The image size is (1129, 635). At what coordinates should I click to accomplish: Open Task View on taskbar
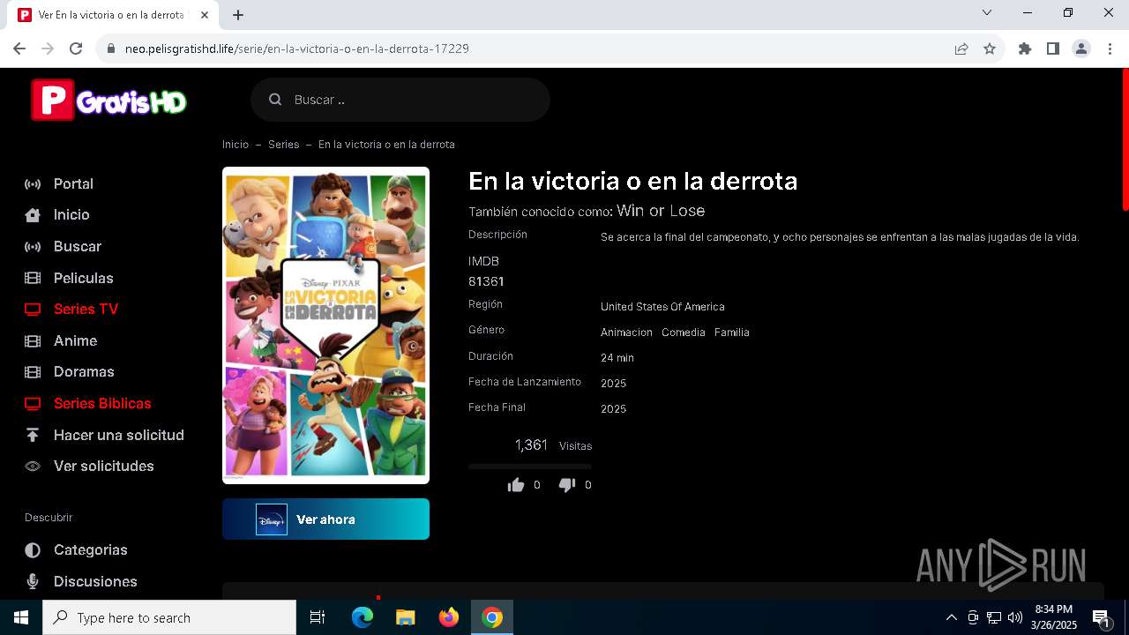pyautogui.click(x=318, y=617)
